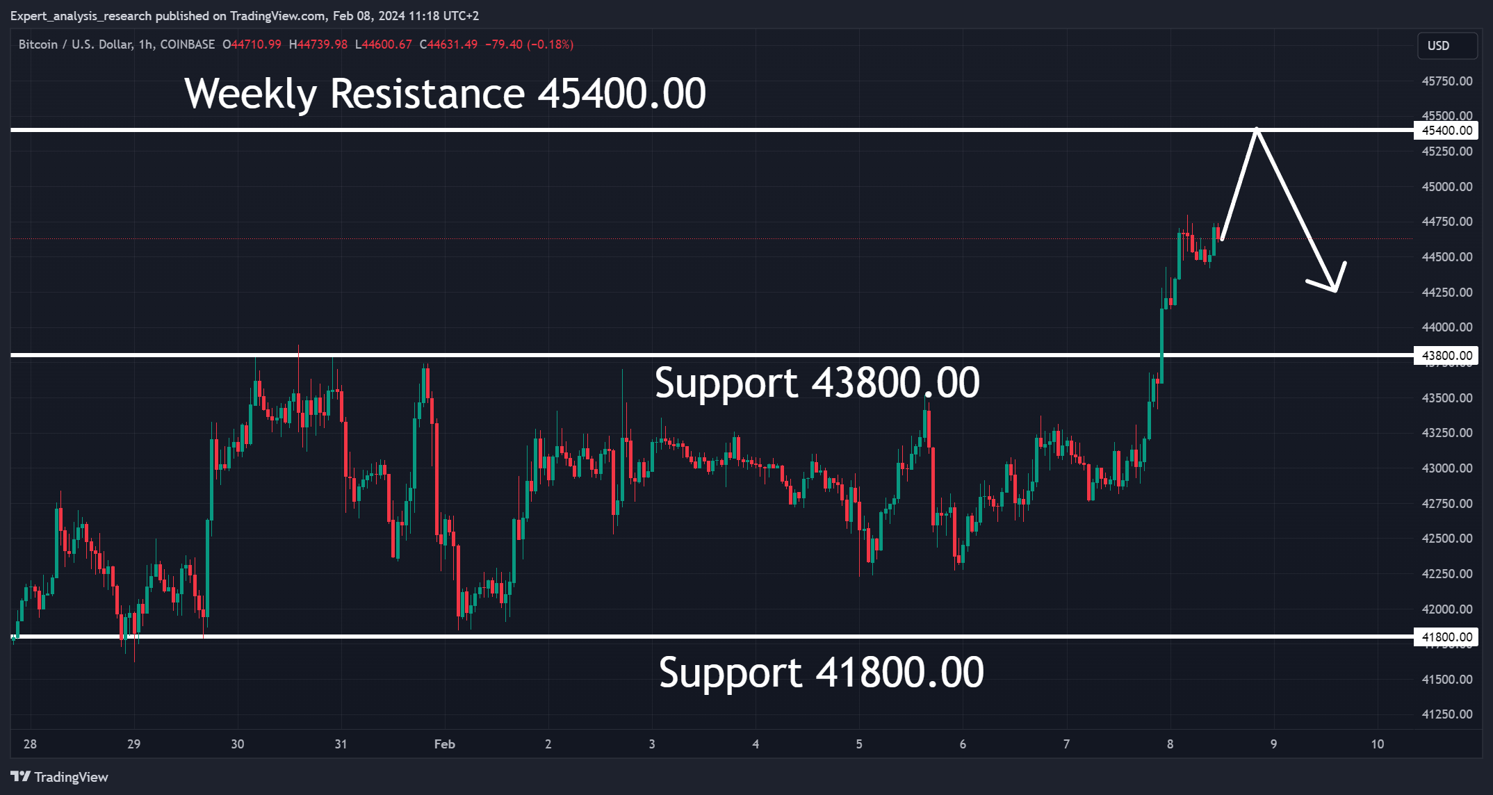Select the 41800.00 price axis tag

tap(1446, 637)
